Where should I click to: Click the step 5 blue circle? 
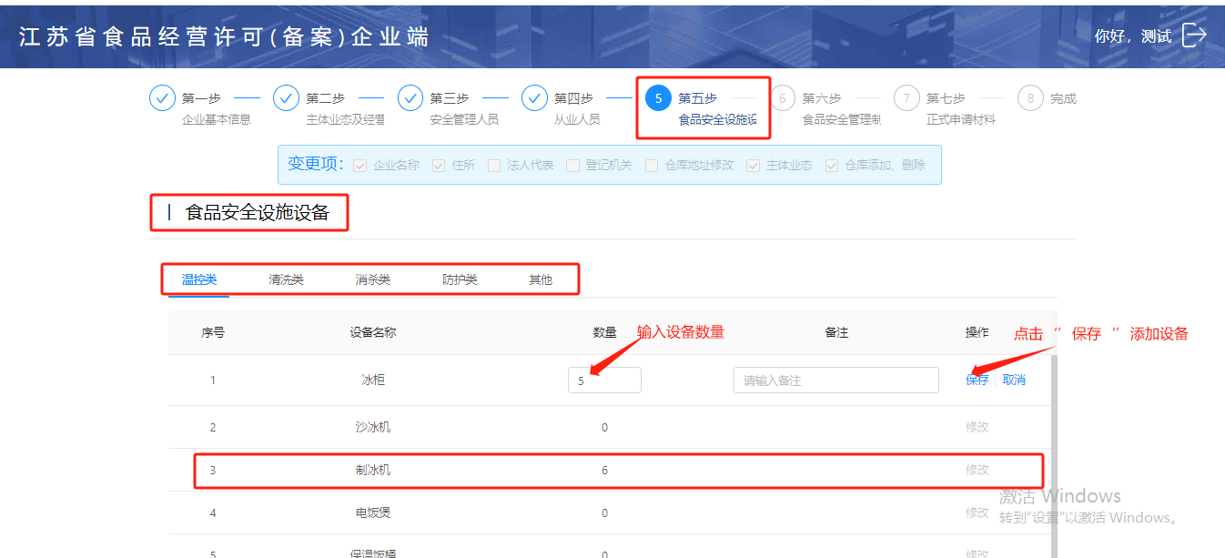[x=658, y=98]
